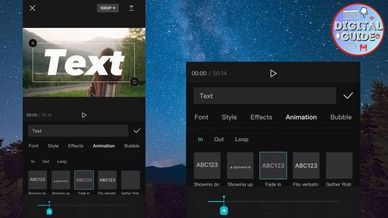This screenshot has height=218, width=388.
Task: Choose Showing down preset in phone panel
Action: [38, 182]
